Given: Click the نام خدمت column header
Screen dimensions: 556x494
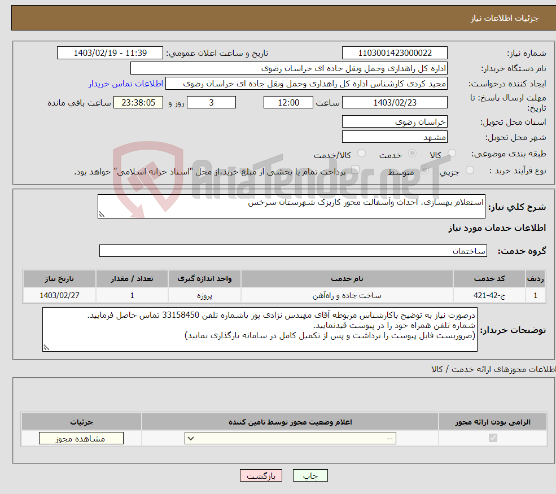Looking at the screenshot, I should coord(347,279).
